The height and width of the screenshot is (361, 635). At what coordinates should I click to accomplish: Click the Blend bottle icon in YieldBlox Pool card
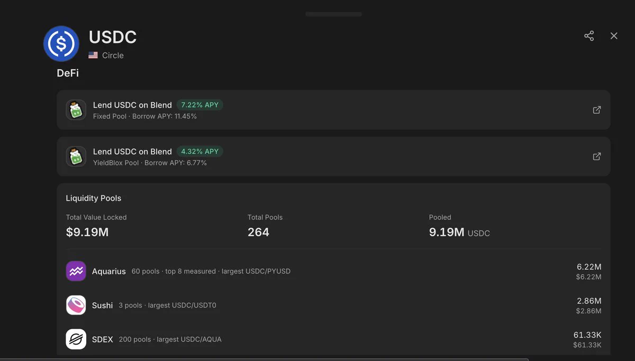(x=76, y=157)
